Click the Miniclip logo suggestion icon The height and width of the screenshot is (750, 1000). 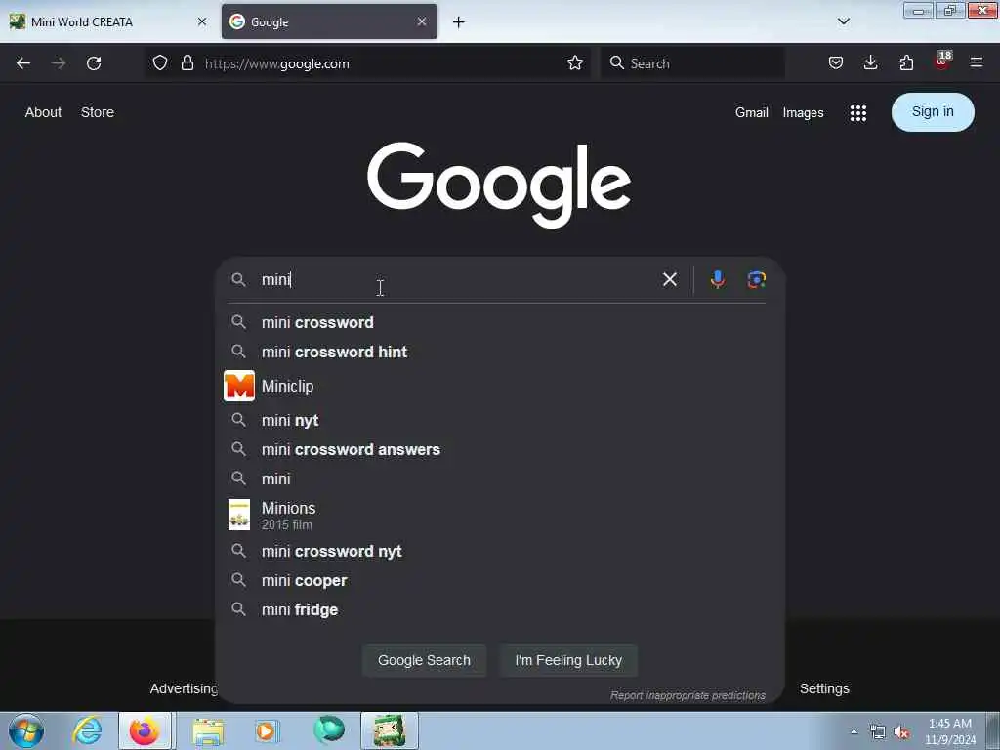click(x=239, y=386)
